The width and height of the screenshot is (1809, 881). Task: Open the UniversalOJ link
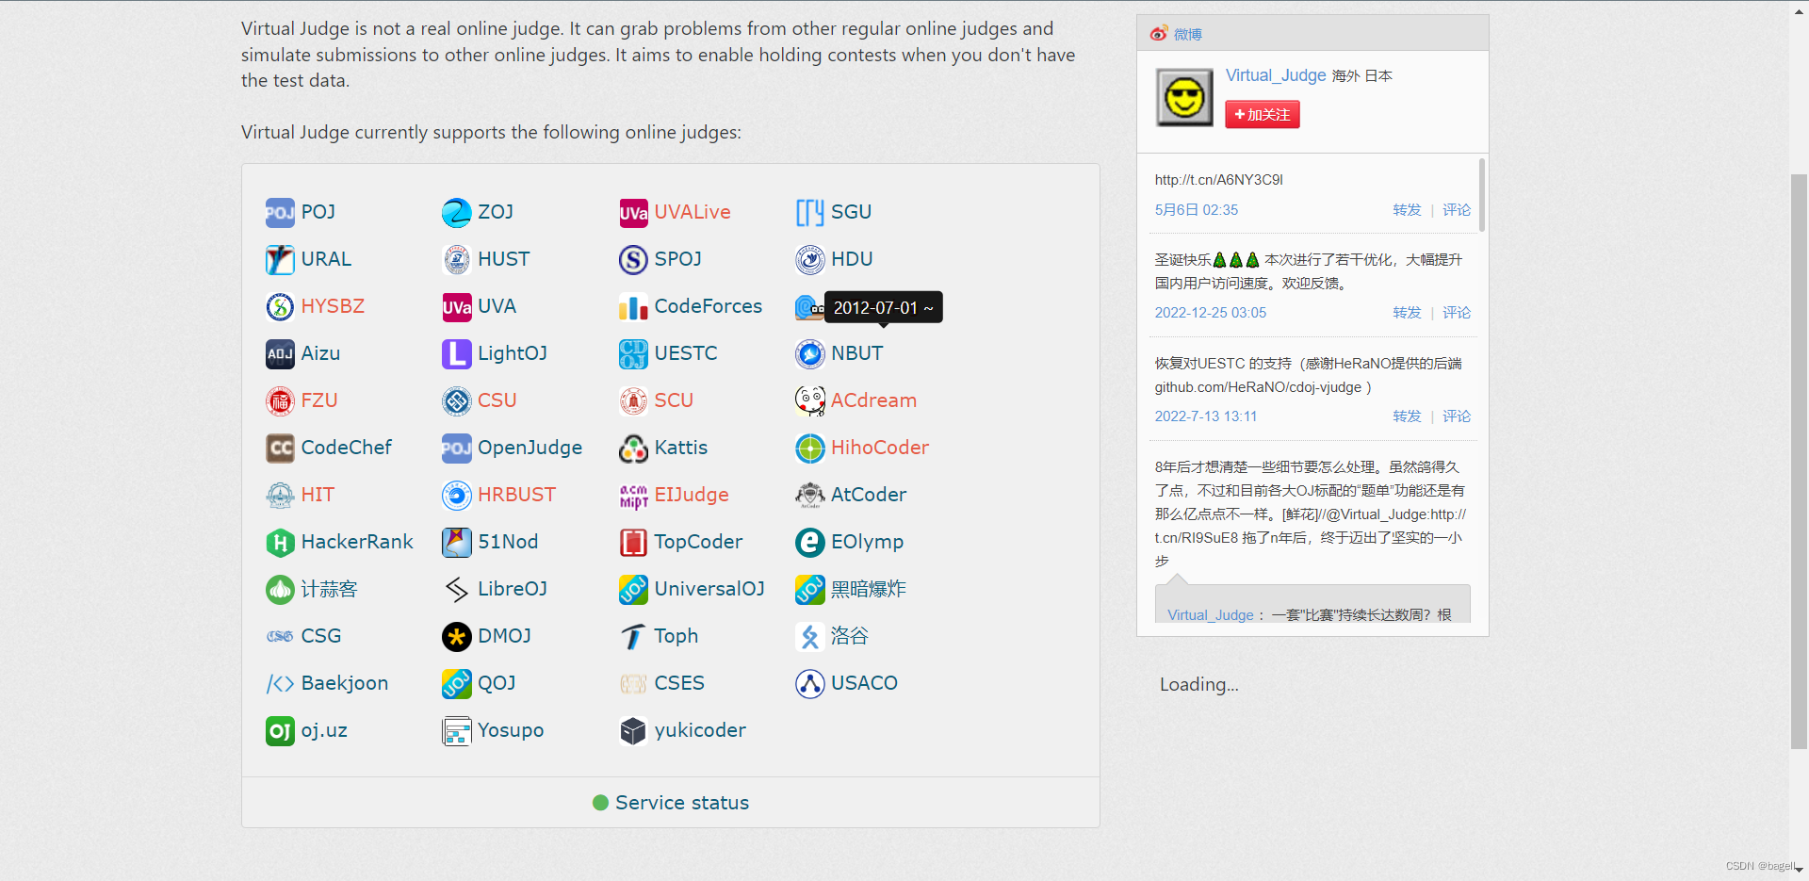[709, 589]
